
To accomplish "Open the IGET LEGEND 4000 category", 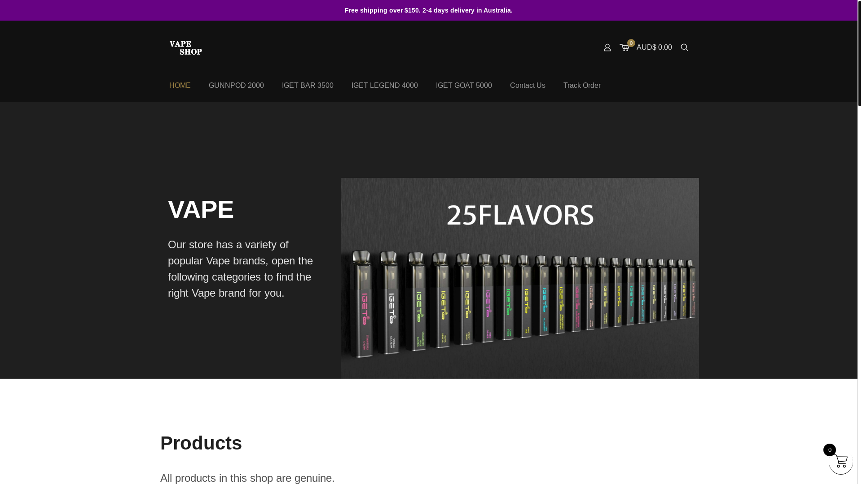I will click(384, 86).
